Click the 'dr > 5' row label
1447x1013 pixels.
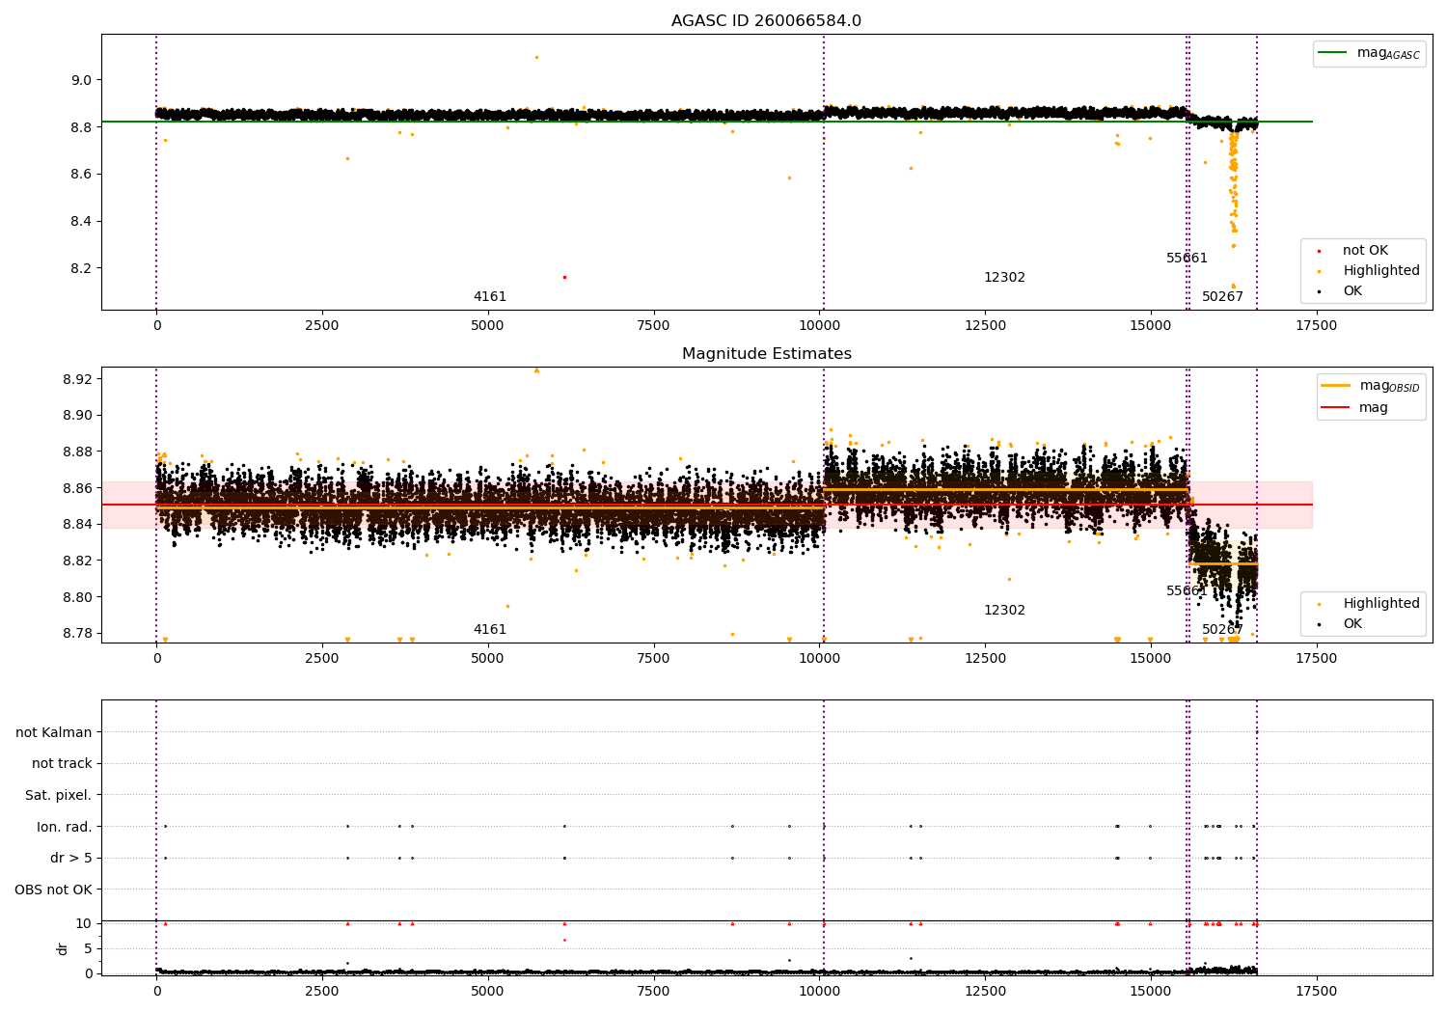tap(71, 858)
